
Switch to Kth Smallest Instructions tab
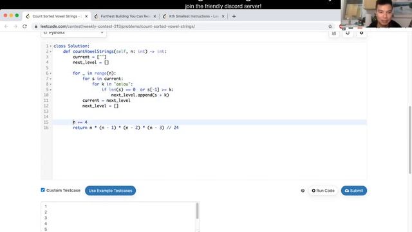coord(194,16)
